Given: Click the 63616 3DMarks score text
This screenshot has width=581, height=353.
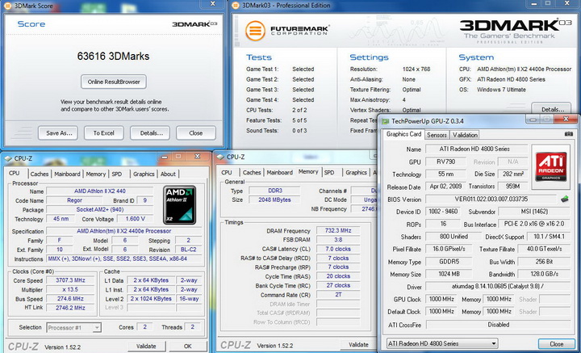Looking at the screenshot, I should pyautogui.click(x=114, y=57).
